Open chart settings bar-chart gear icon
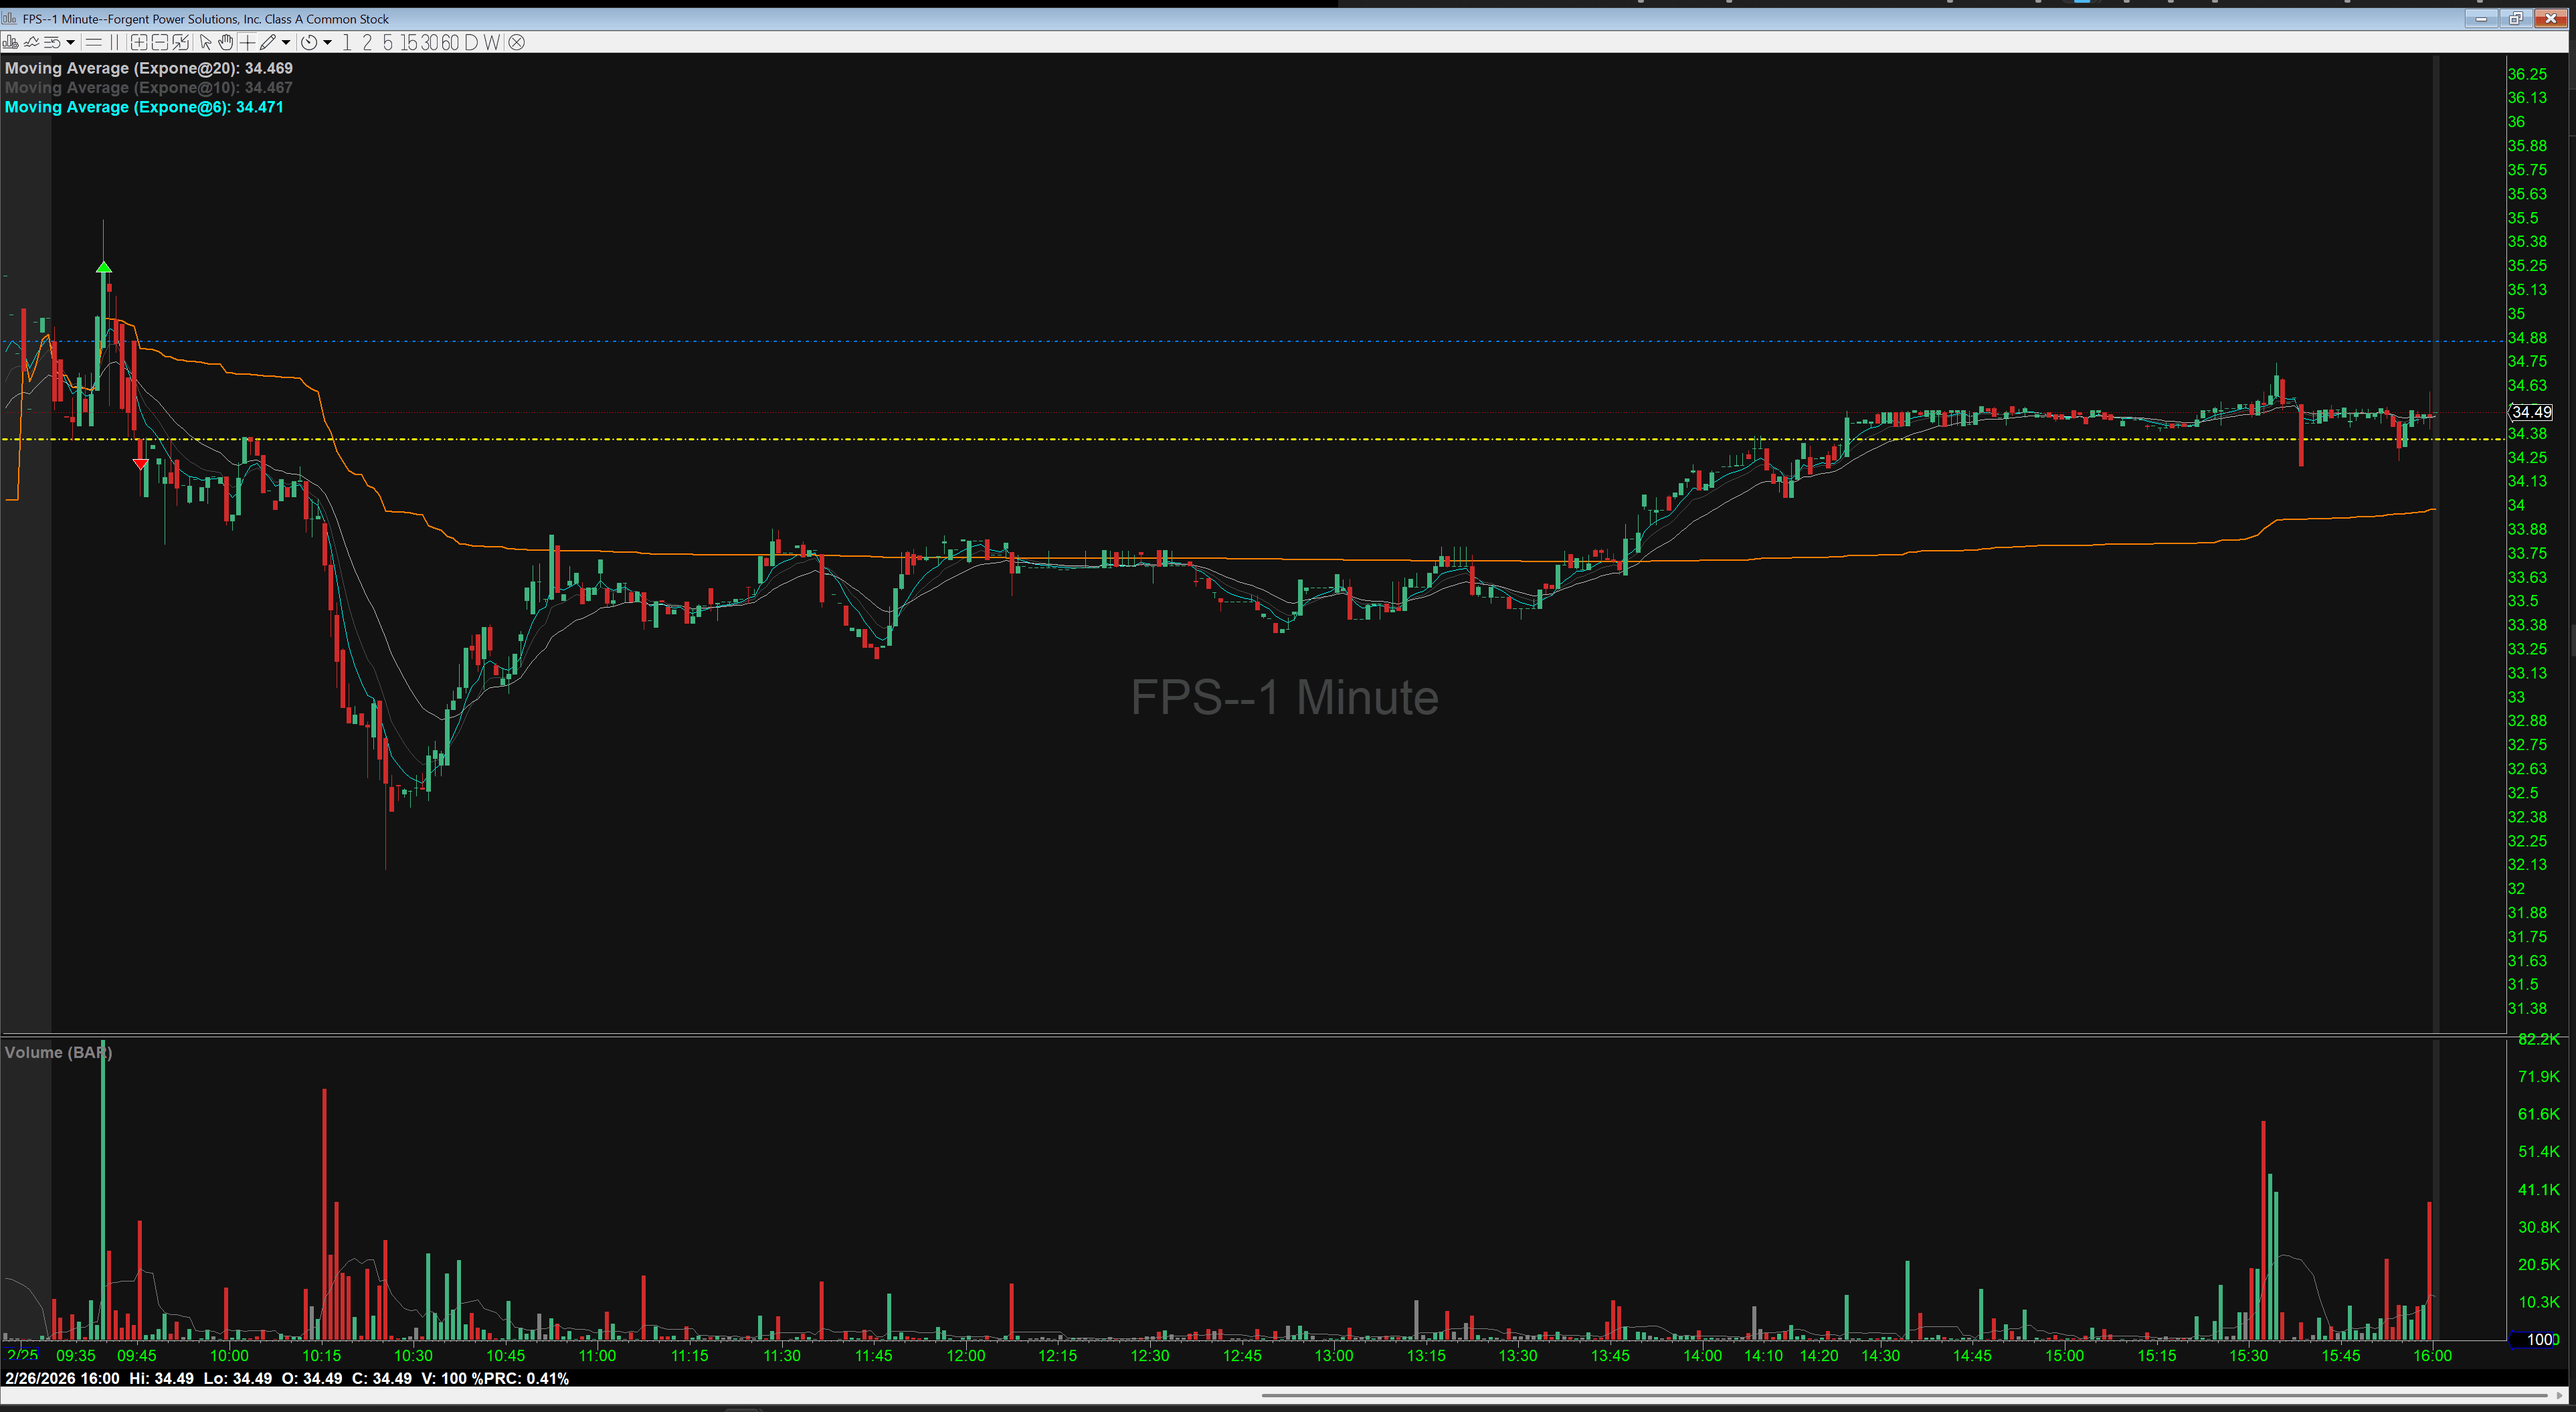The image size is (2576, 1412). pos(10,42)
